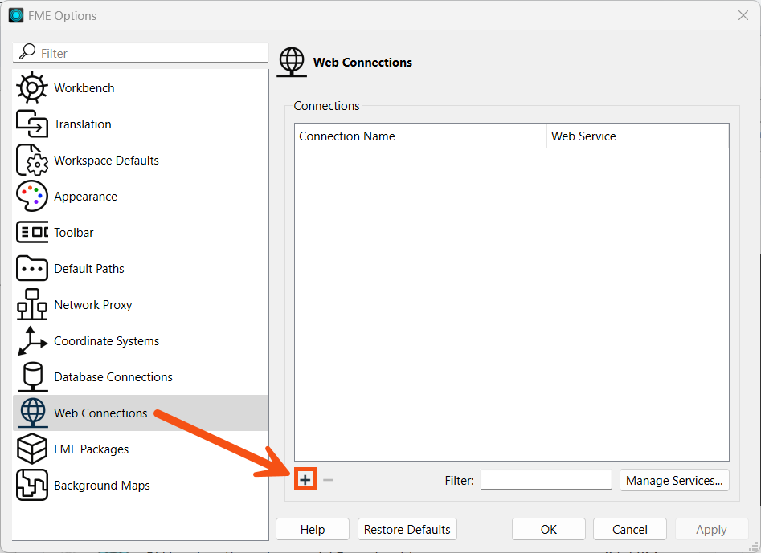Open Manage Services dialog
The image size is (761, 553).
click(674, 480)
